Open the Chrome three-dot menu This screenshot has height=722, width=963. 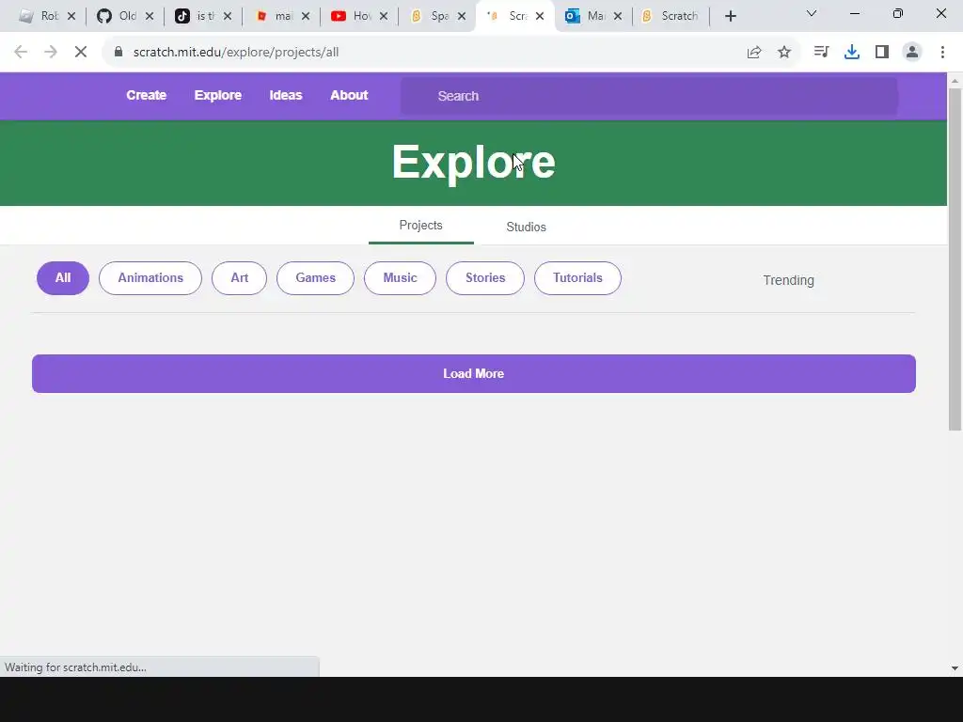[942, 53]
